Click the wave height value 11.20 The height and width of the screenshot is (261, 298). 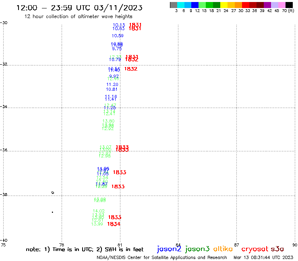(x=112, y=85)
